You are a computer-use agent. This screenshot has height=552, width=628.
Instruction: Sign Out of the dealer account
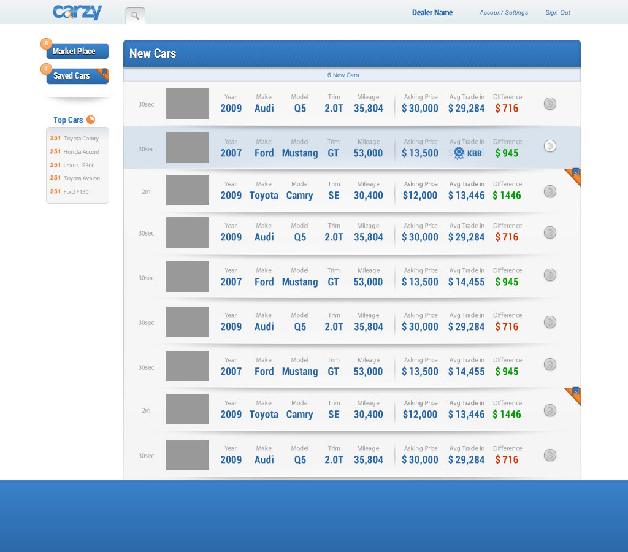pyautogui.click(x=557, y=13)
